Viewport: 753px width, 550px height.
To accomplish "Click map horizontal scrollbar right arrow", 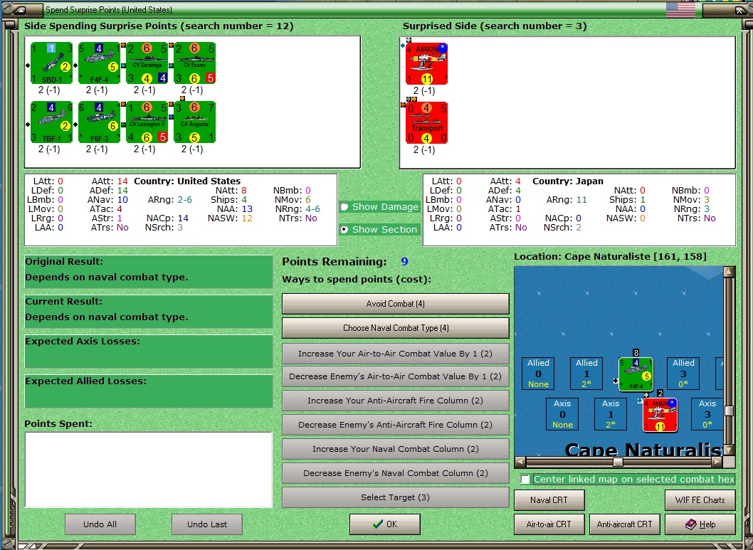I will 717,462.
